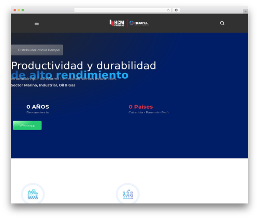
Task: Click the blue text de alto rendimiento
Action: point(70,75)
